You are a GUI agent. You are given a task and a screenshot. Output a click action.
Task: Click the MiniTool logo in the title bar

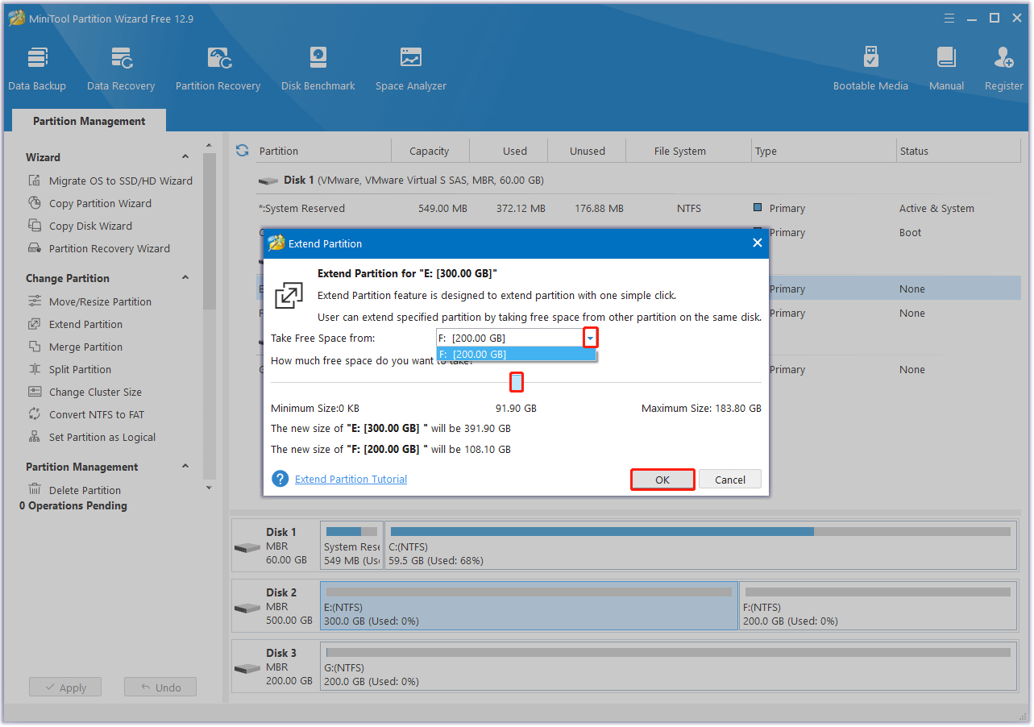(x=16, y=18)
